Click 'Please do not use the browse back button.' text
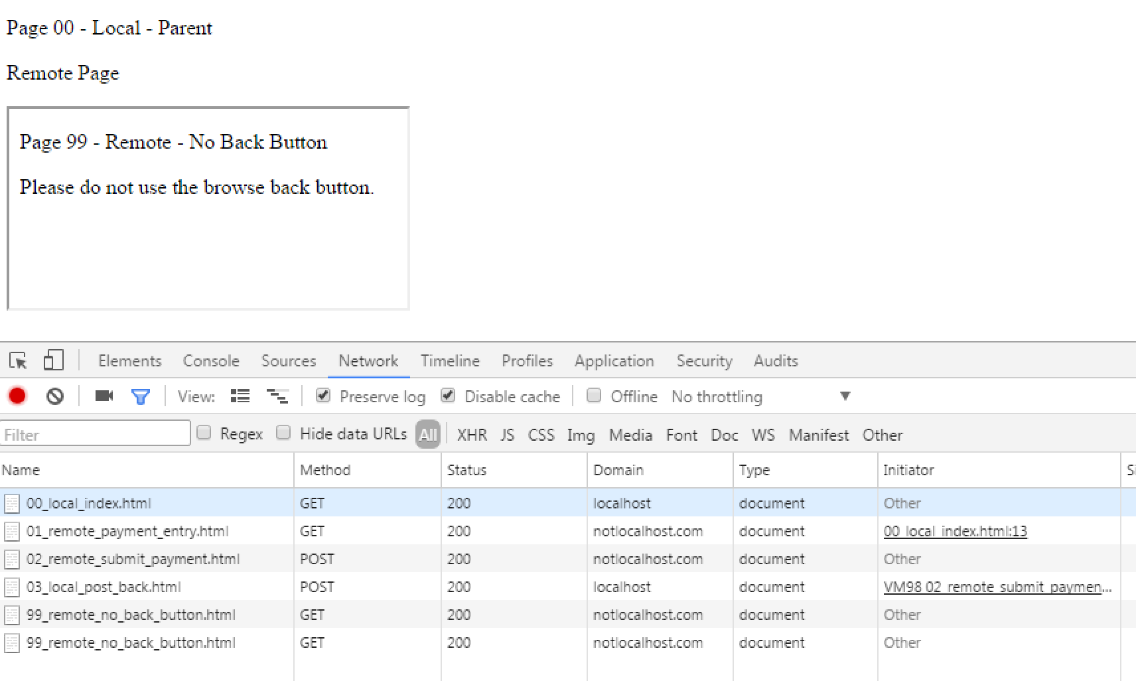The image size is (1136, 681). (196, 187)
